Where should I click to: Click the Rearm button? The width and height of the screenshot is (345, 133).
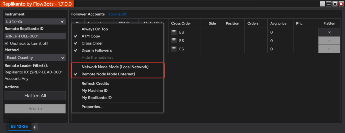tap(35, 108)
